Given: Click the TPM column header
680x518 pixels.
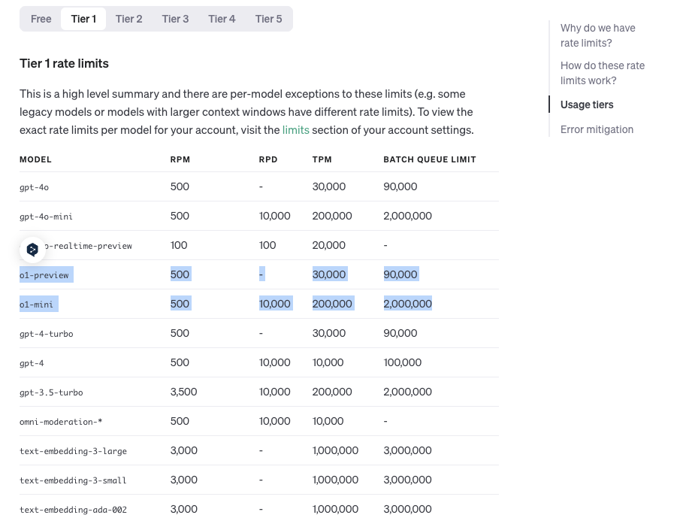Looking at the screenshot, I should [x=322, y=159].
